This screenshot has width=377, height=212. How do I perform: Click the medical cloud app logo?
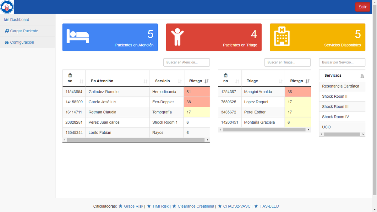[7, 7]
